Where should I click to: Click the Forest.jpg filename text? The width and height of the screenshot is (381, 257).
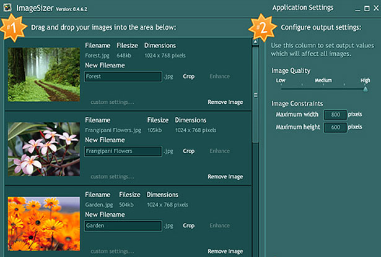tap(97, 56)
